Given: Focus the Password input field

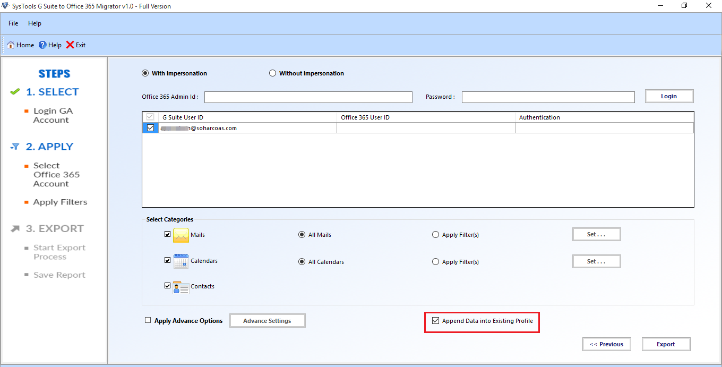Looking at the screenshot, I should [548, 97].
